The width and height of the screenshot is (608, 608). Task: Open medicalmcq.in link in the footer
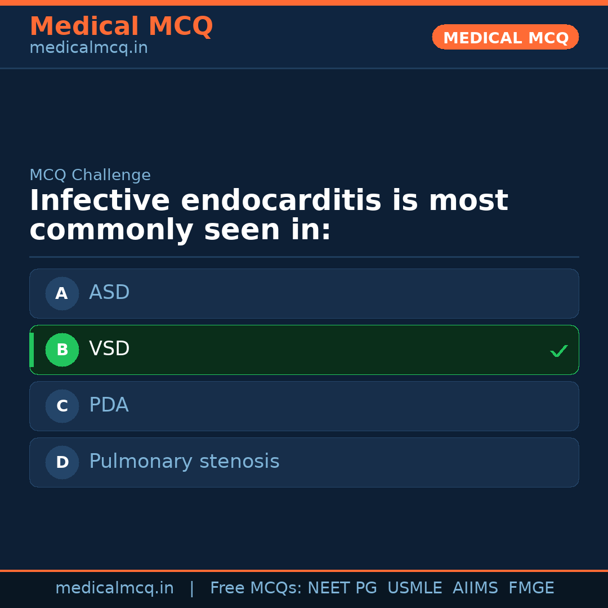(x=114, y=588)
